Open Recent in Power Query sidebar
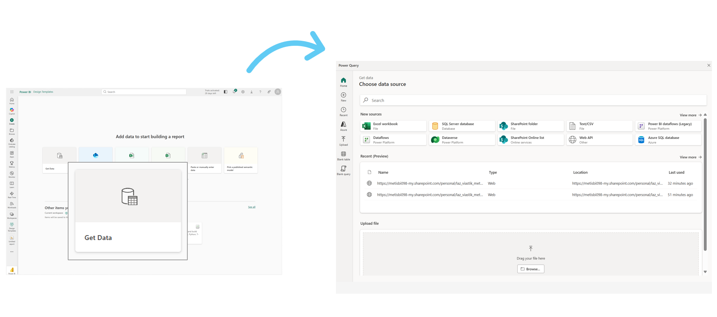717x317 pixels. pyautogui.click(x=343, y=112)
